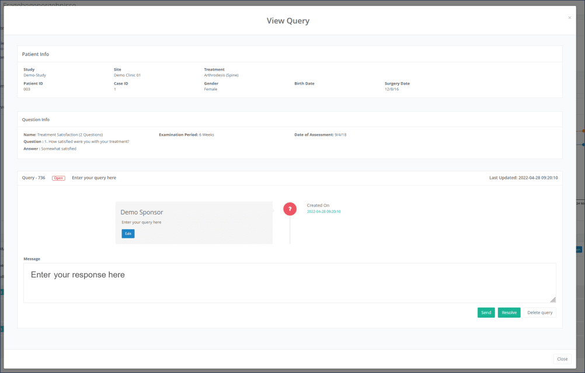Click the red question mark query icon
Viewport: 585px width, 373px height.
pos(290,209)
